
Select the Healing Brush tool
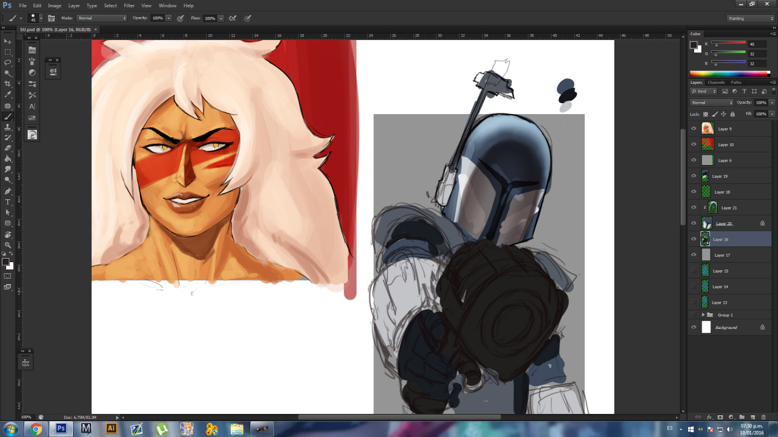[x=8, y=106]
